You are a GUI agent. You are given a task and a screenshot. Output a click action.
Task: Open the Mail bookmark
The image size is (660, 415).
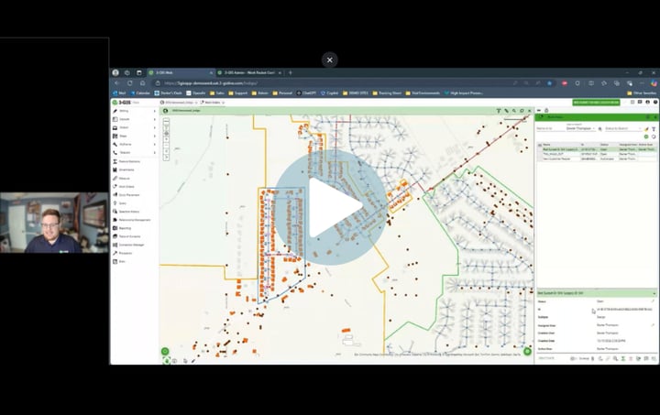[119, 93]
